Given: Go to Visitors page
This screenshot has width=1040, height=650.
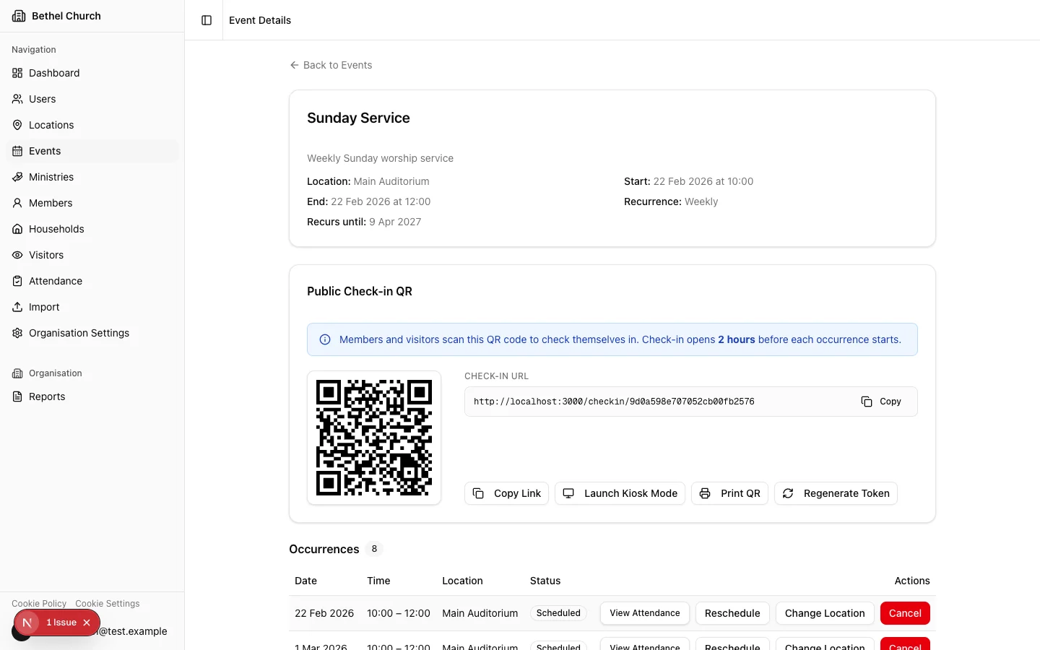Looking at the screenshot, I should coord(92,255).
